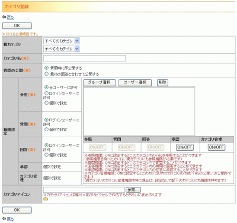The height and width of the screenshot is (223, 237).
Task: Toggle ON/OFF under 回答 column
Action: point(155,147)
